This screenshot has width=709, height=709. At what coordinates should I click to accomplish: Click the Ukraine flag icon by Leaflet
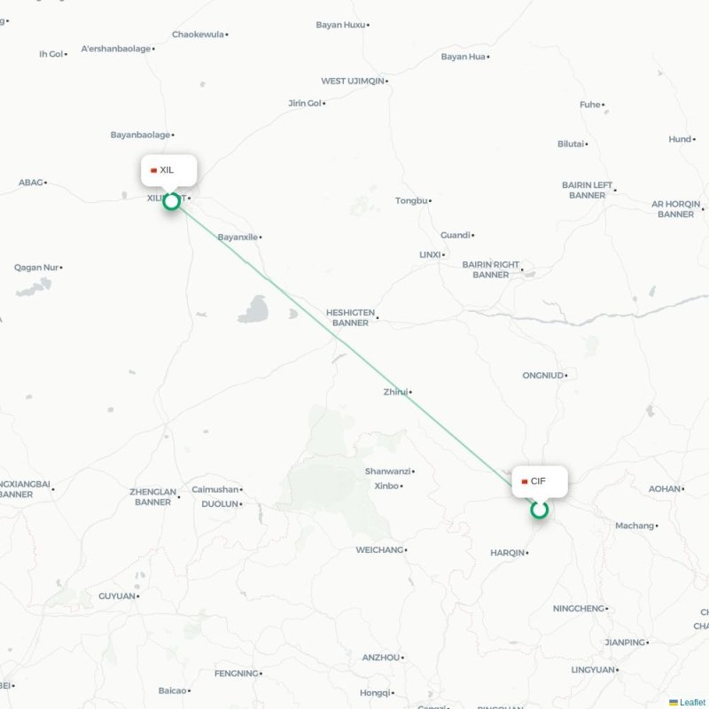[674, 702]
